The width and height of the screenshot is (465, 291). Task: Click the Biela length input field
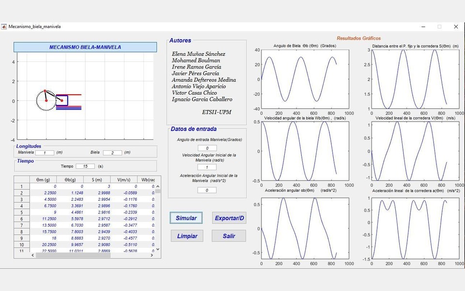pyautogui.click(x=112, y=153)
